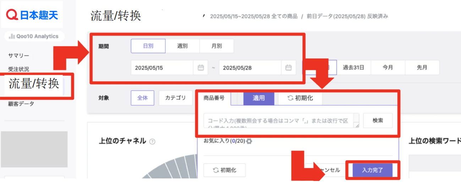
Task: Click the 上位のチャネル heading
Action: pos(122,141)
